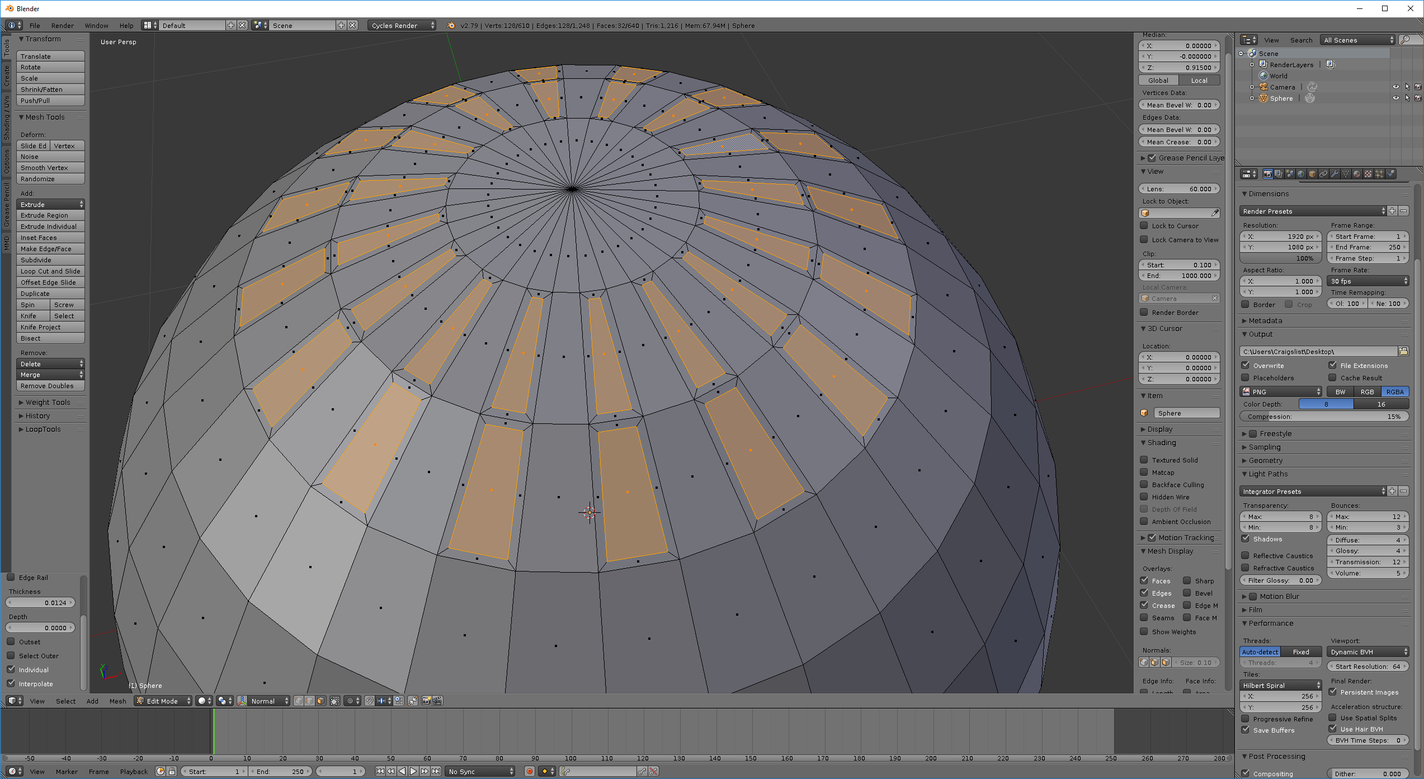Click OpenGL render animation clapper icon
Screen dimensions: 1424x779
pos(437,701)
